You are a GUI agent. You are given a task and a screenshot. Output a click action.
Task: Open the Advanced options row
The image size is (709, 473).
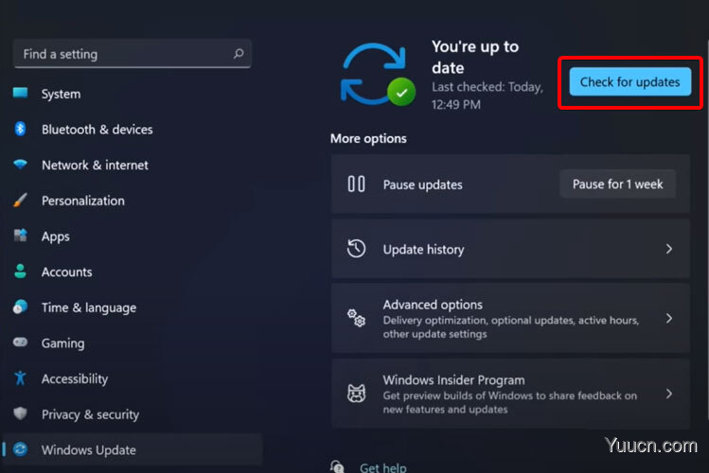click(510, 319)
